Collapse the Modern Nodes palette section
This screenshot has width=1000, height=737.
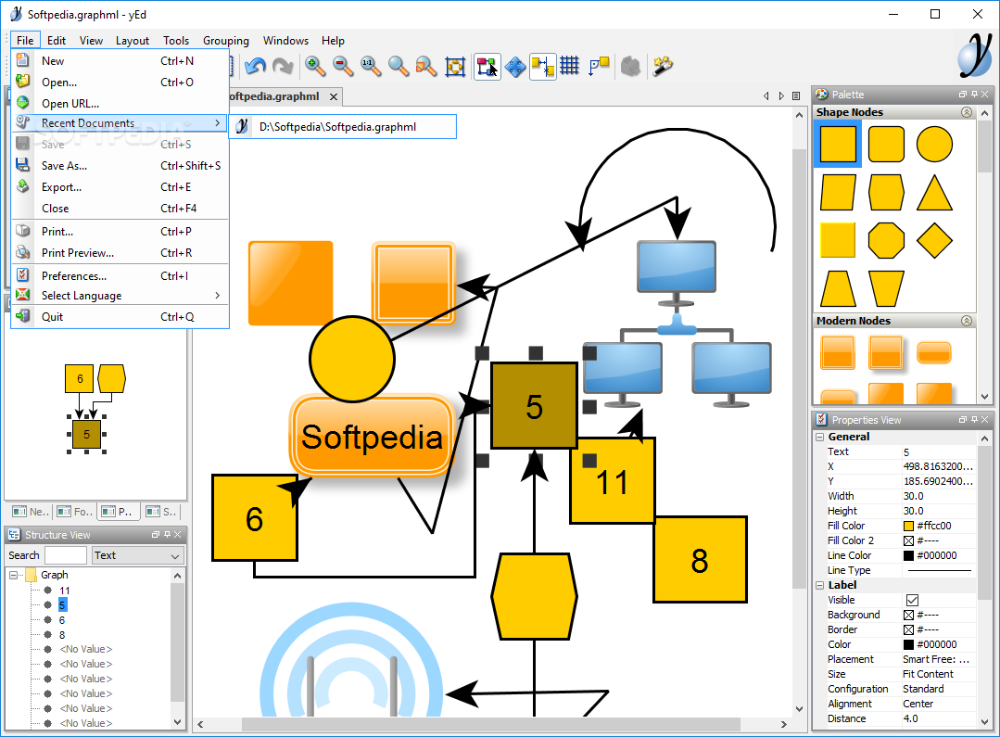click(967, 321)
